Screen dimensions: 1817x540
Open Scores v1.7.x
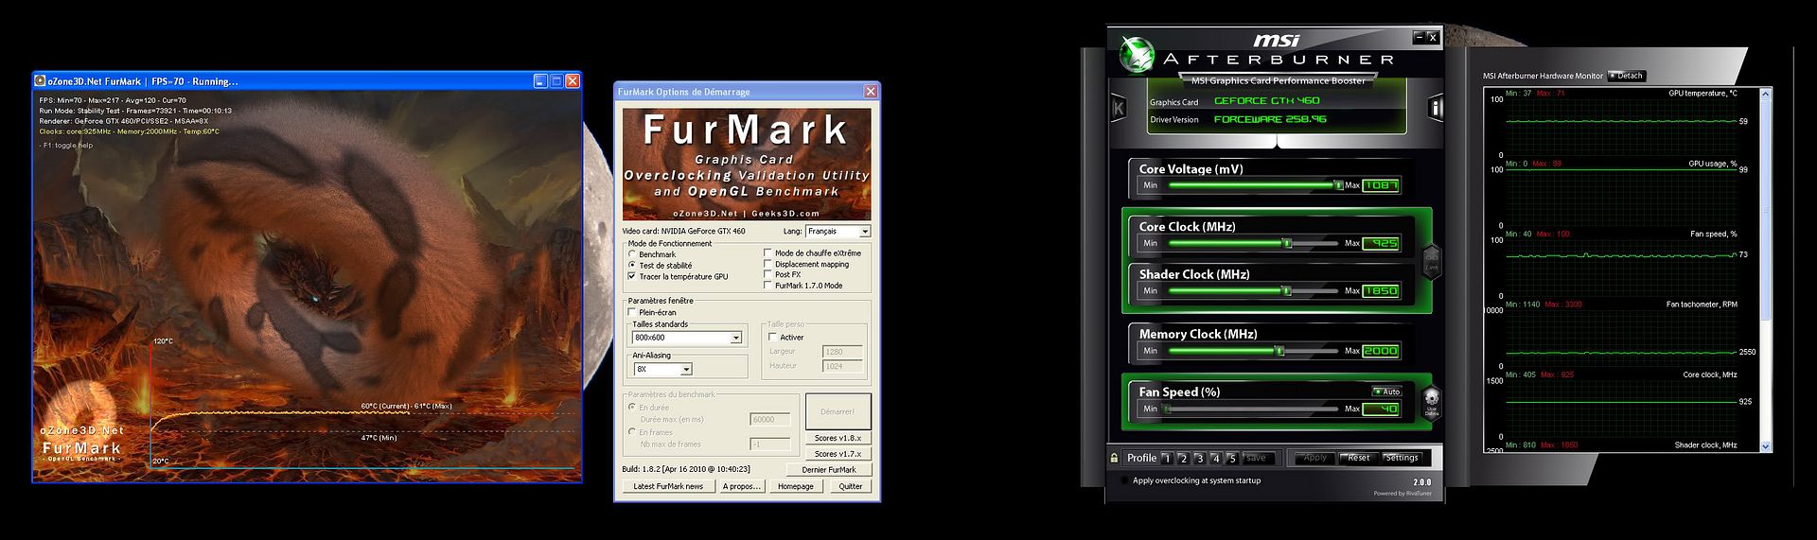pos(838,453)
